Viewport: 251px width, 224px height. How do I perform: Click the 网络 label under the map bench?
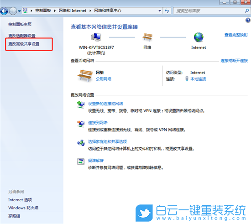point(147,47)
